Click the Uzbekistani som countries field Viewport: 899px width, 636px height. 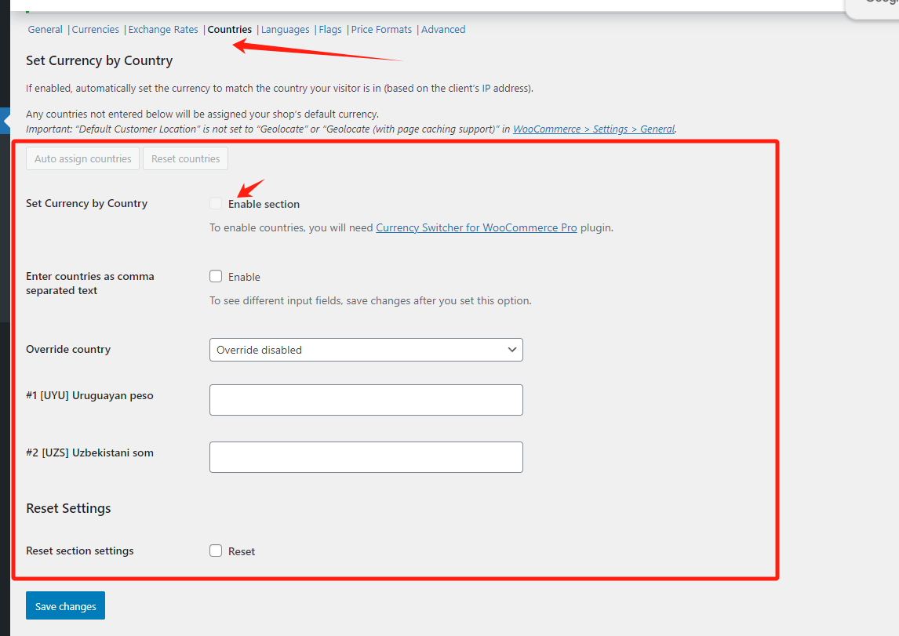366,457
